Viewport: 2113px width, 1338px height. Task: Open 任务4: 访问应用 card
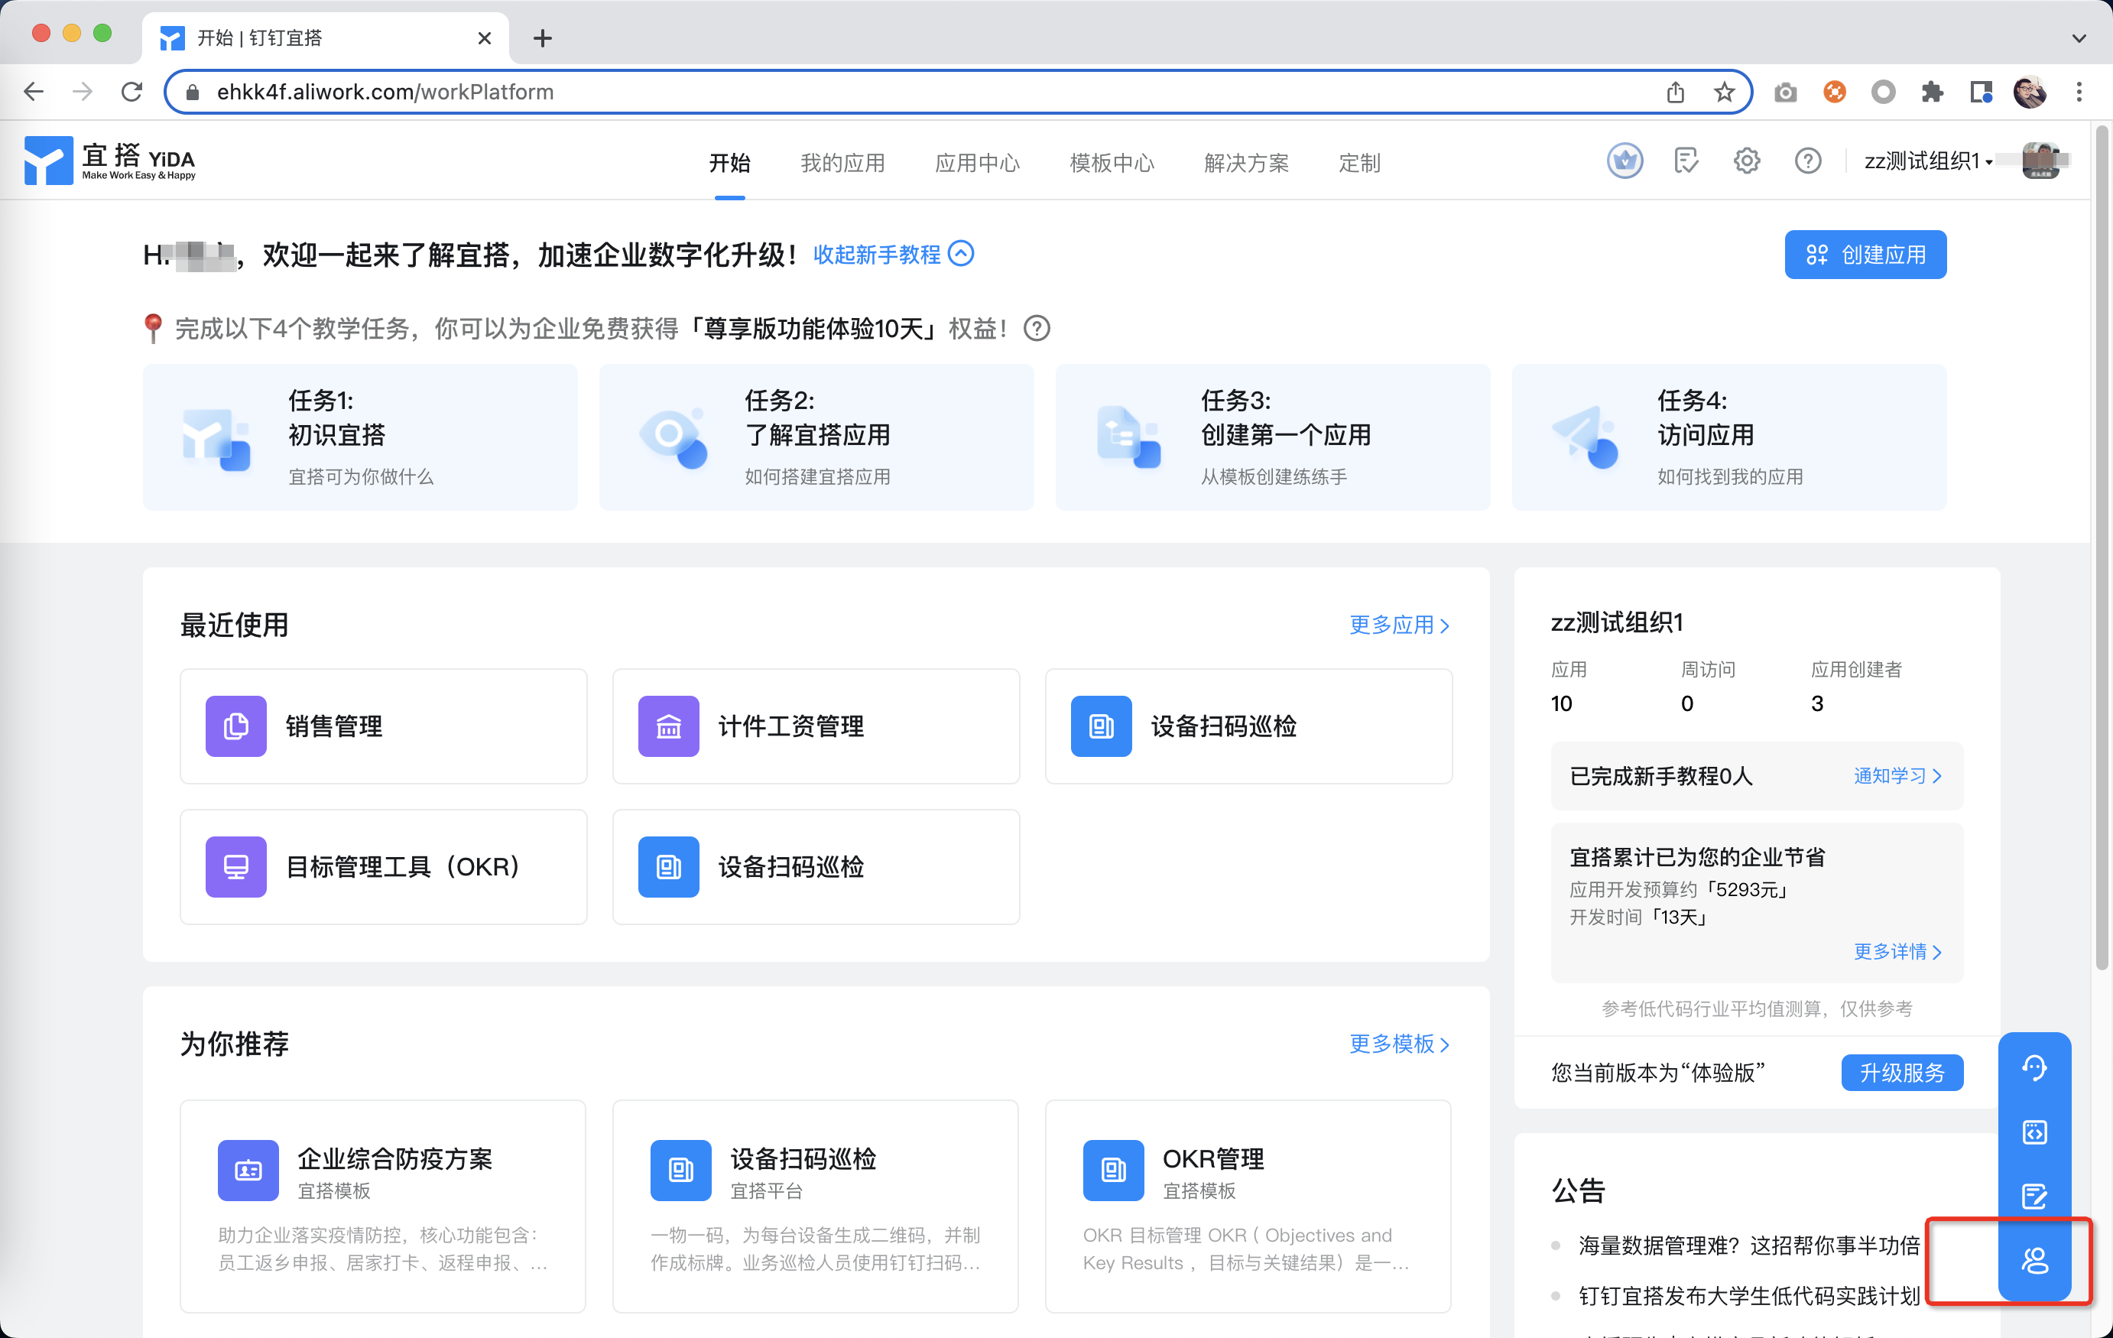[x=1728, y=437]
